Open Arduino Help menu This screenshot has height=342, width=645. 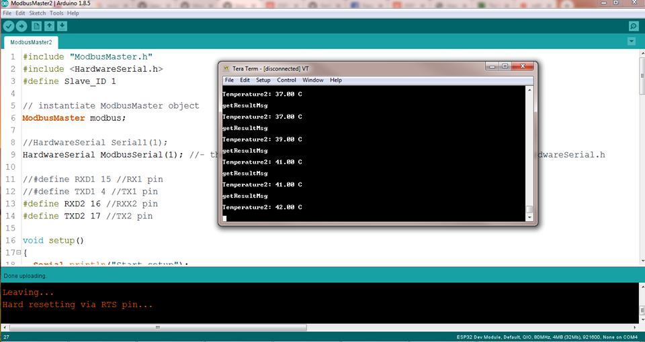coord(73,13)
